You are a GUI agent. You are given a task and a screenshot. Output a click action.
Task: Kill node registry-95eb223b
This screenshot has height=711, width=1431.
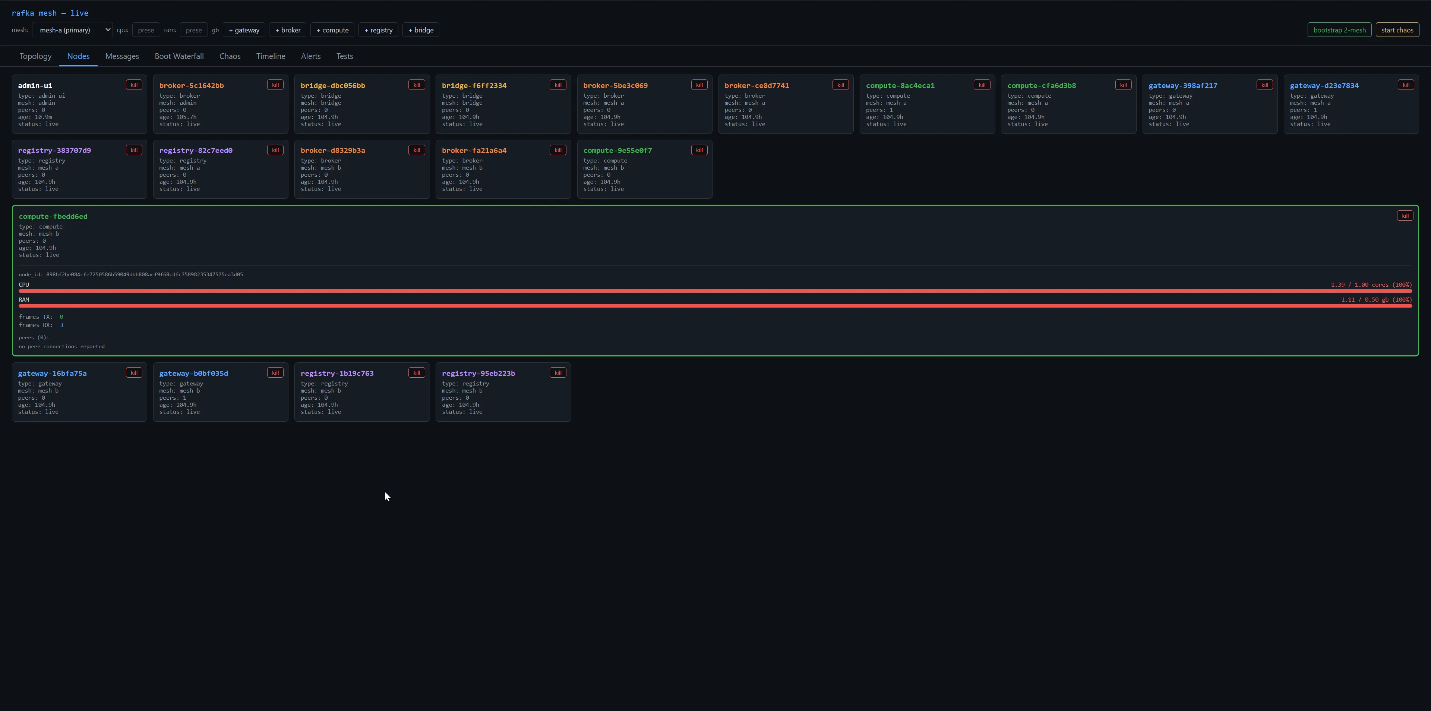tap(558, 373)
